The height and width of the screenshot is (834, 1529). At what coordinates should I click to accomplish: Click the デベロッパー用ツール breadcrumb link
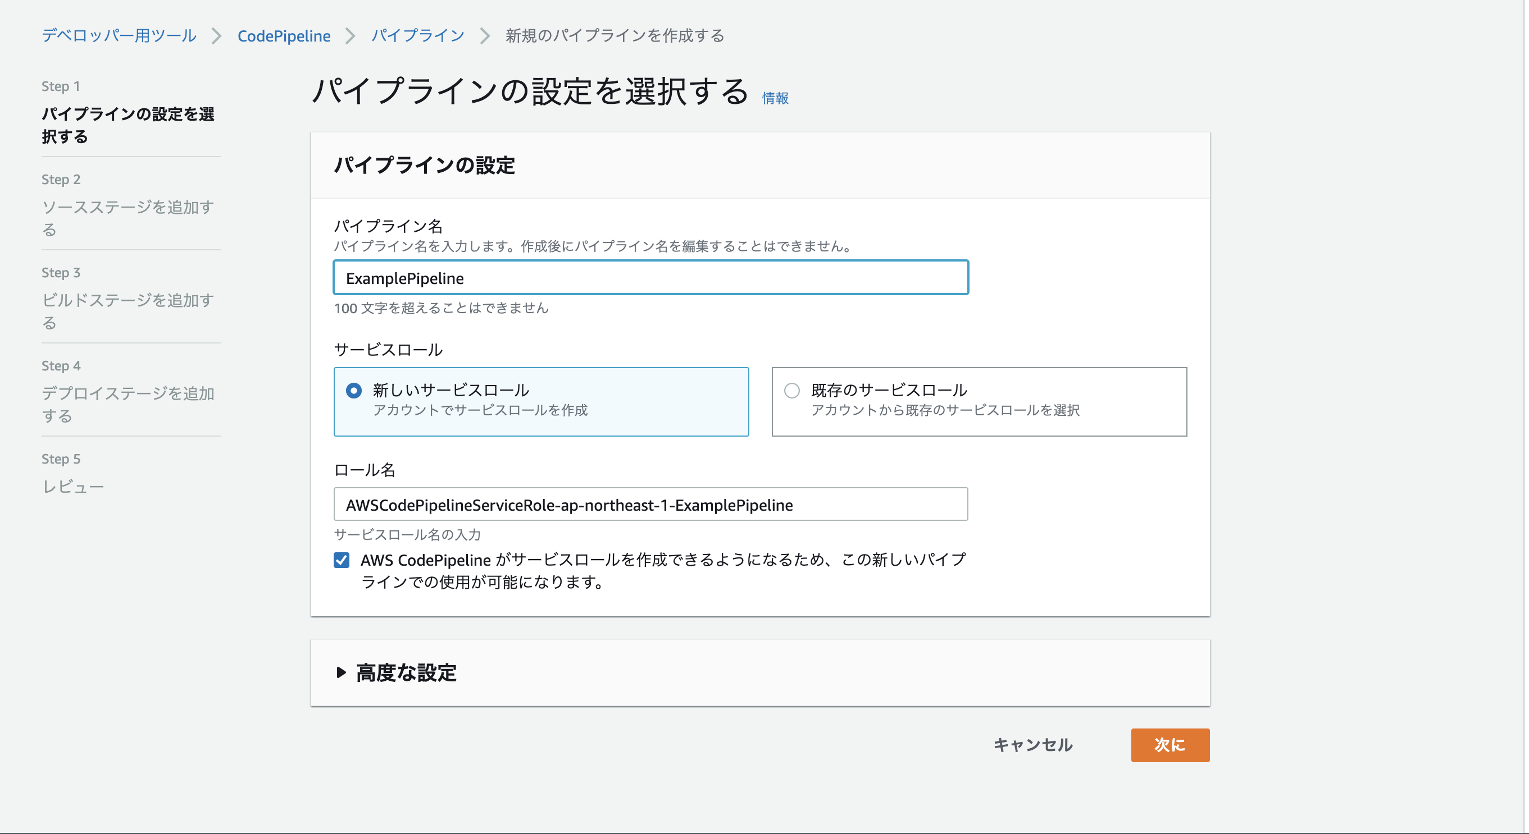coord(119,35)
